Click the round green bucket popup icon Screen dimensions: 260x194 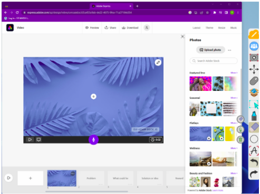[240, 130]
